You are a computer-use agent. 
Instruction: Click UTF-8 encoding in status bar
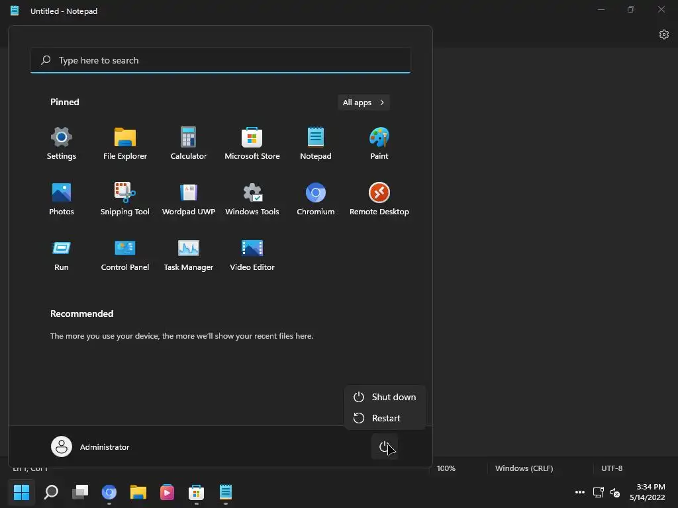[x=612, y=468]
